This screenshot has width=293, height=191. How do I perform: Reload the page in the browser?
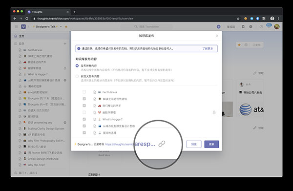[27, 19]
